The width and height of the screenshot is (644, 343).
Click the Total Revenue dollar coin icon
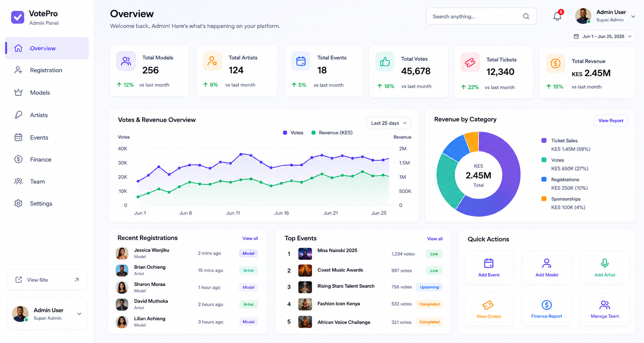tap(555, 63)
